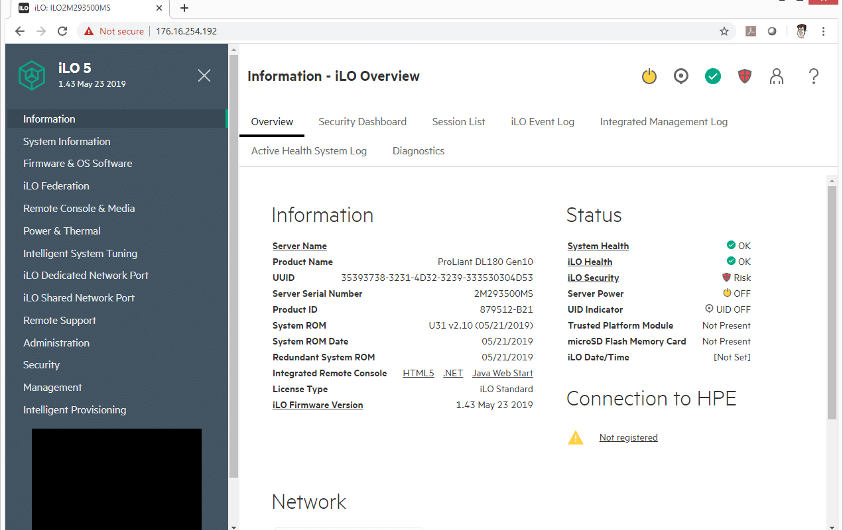Open the user account icon
Image resolution: width=843 pixels, height=530 pixels.
click(x=777, y=76)
